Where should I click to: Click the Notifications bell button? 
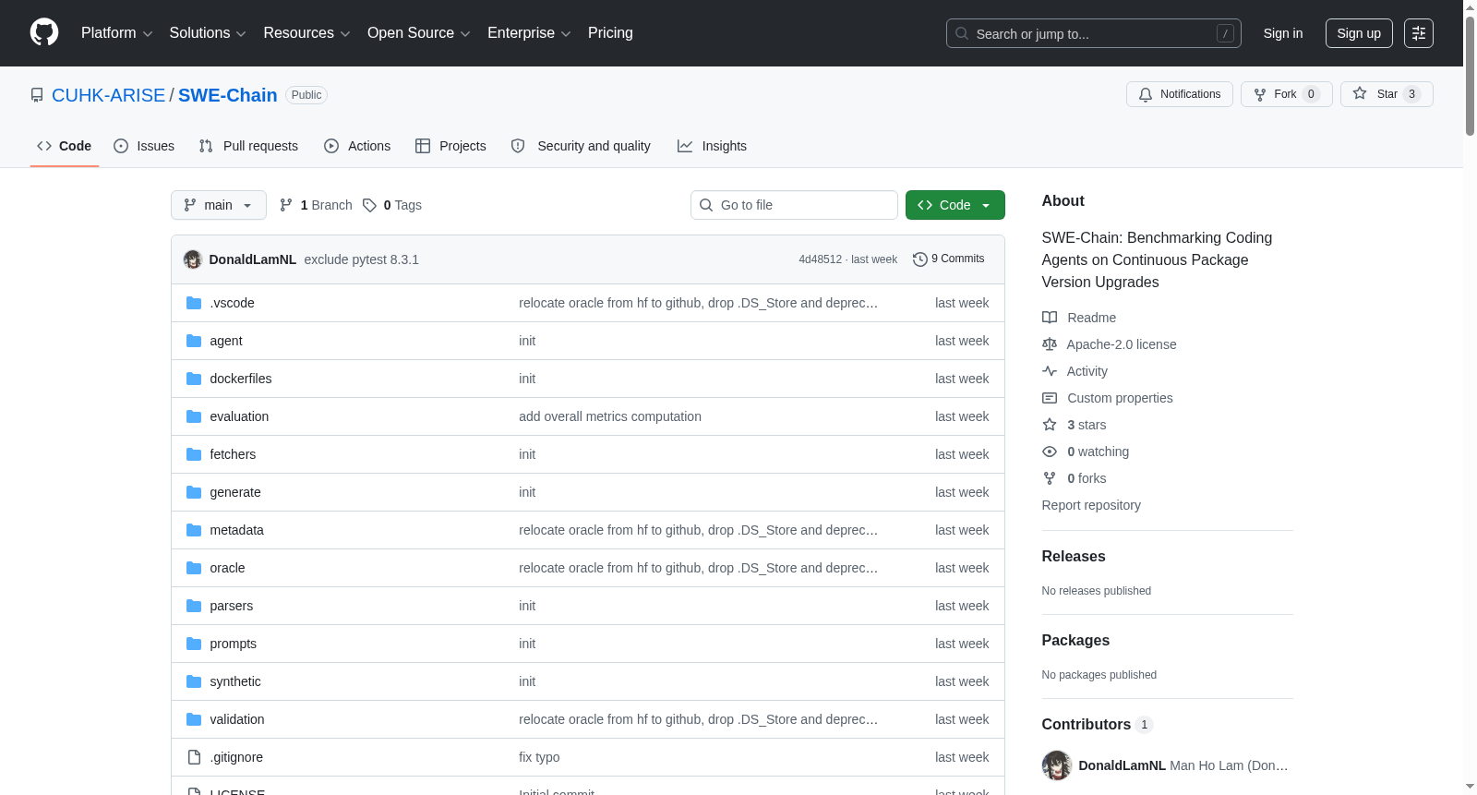point(1179,94)
